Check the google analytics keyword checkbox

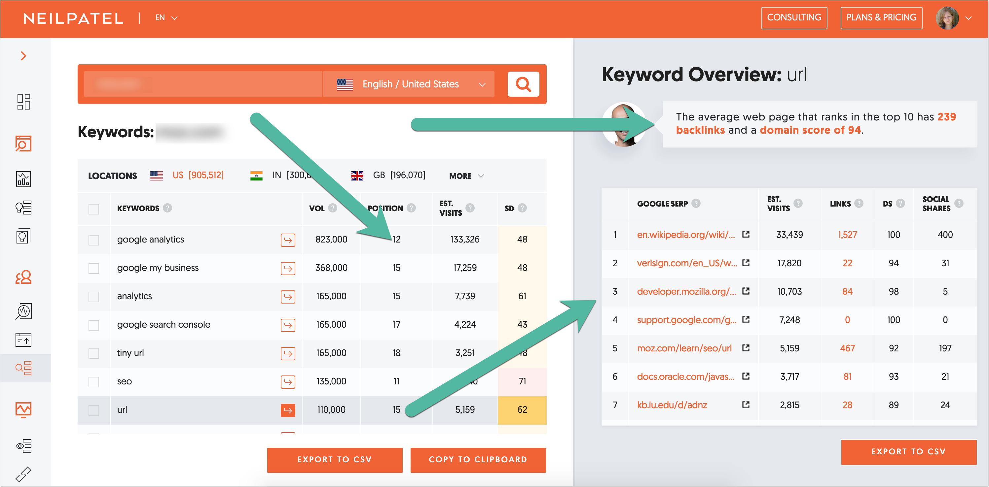click(94, 240)
